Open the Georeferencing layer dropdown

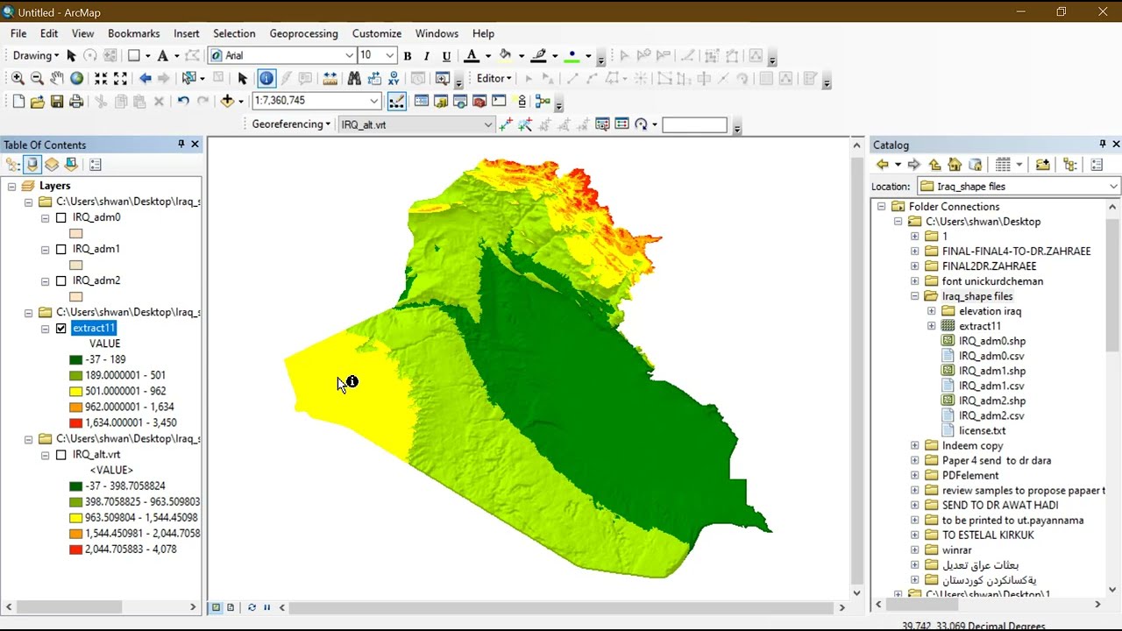click(488, 124)
